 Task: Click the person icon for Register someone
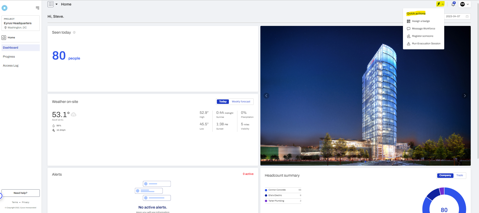coord(408,36)
